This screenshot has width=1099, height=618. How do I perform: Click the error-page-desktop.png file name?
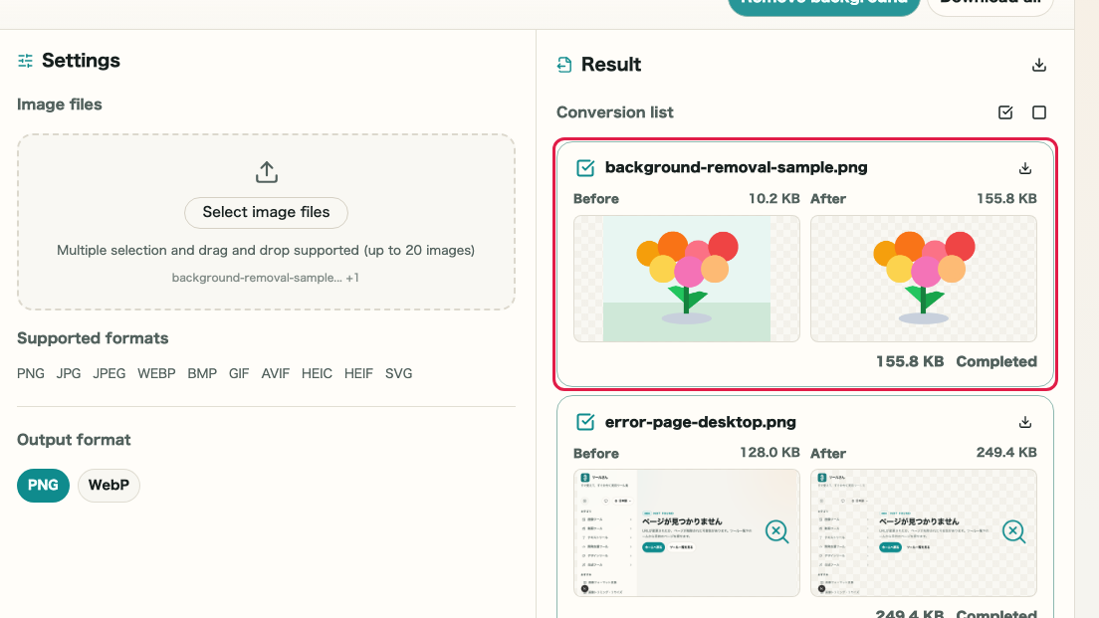[x=700, y=422]
